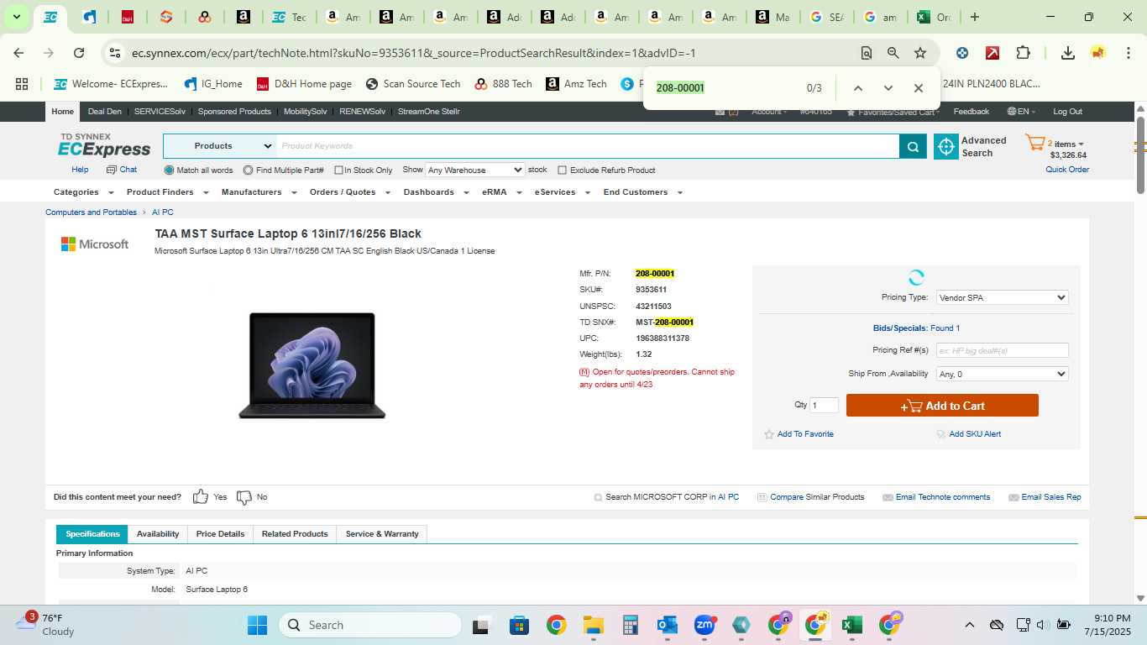
Task: Open Outlook from the taskbar
Action: pos(668,625)
